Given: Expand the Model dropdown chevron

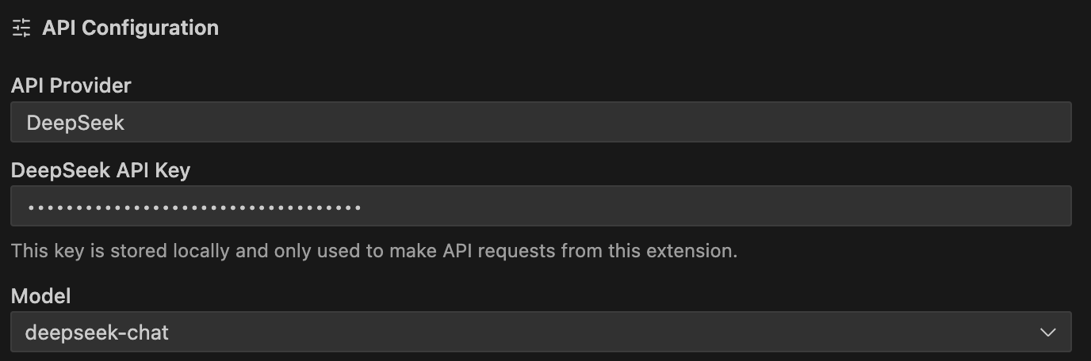Looking at the screenshot, I should (1047, 332).
